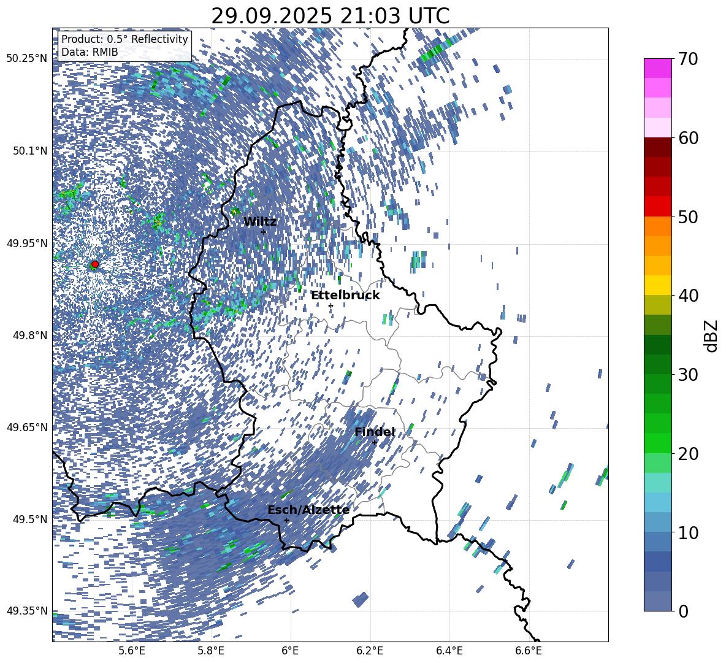Click the 30 colorbar tick label
The height and width of the screenshot is (663, 726).
(x=689, y=375)
